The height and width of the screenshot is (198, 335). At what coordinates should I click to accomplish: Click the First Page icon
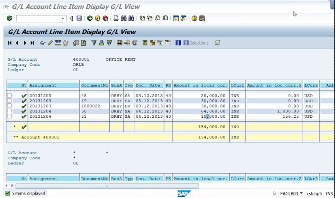[x=142, y=18]
